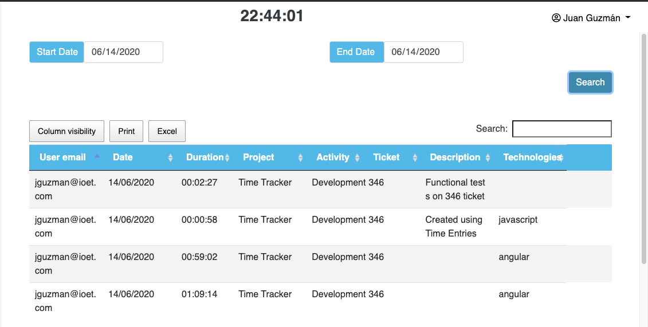Sort the table by the Project column
Image resolution: width=648 pixels, height=327 pixels.
[x=269, y=157]
